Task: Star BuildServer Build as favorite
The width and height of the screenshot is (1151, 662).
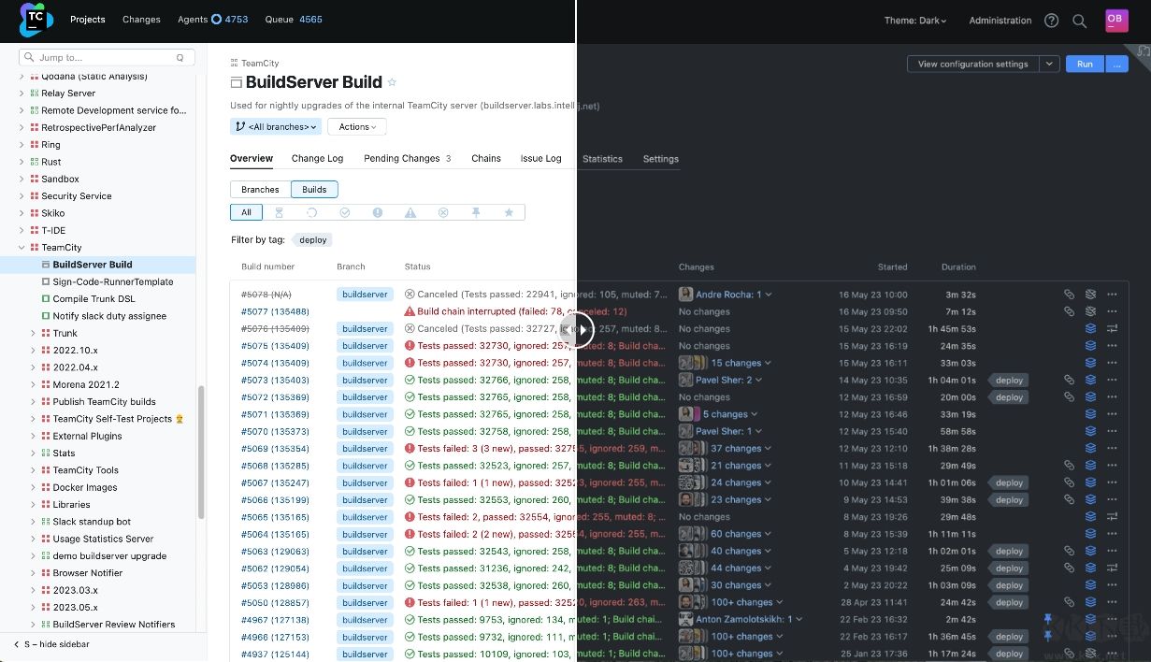Action: (x=392, y=82)
